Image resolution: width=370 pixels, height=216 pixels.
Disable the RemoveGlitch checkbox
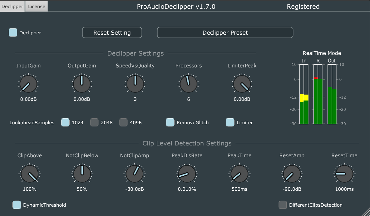[x=170, y=122]
